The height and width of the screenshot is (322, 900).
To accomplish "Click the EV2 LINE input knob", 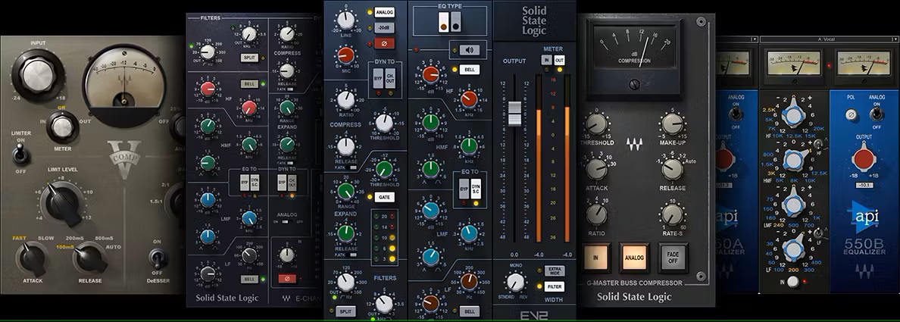I will [x=346, y=20].
